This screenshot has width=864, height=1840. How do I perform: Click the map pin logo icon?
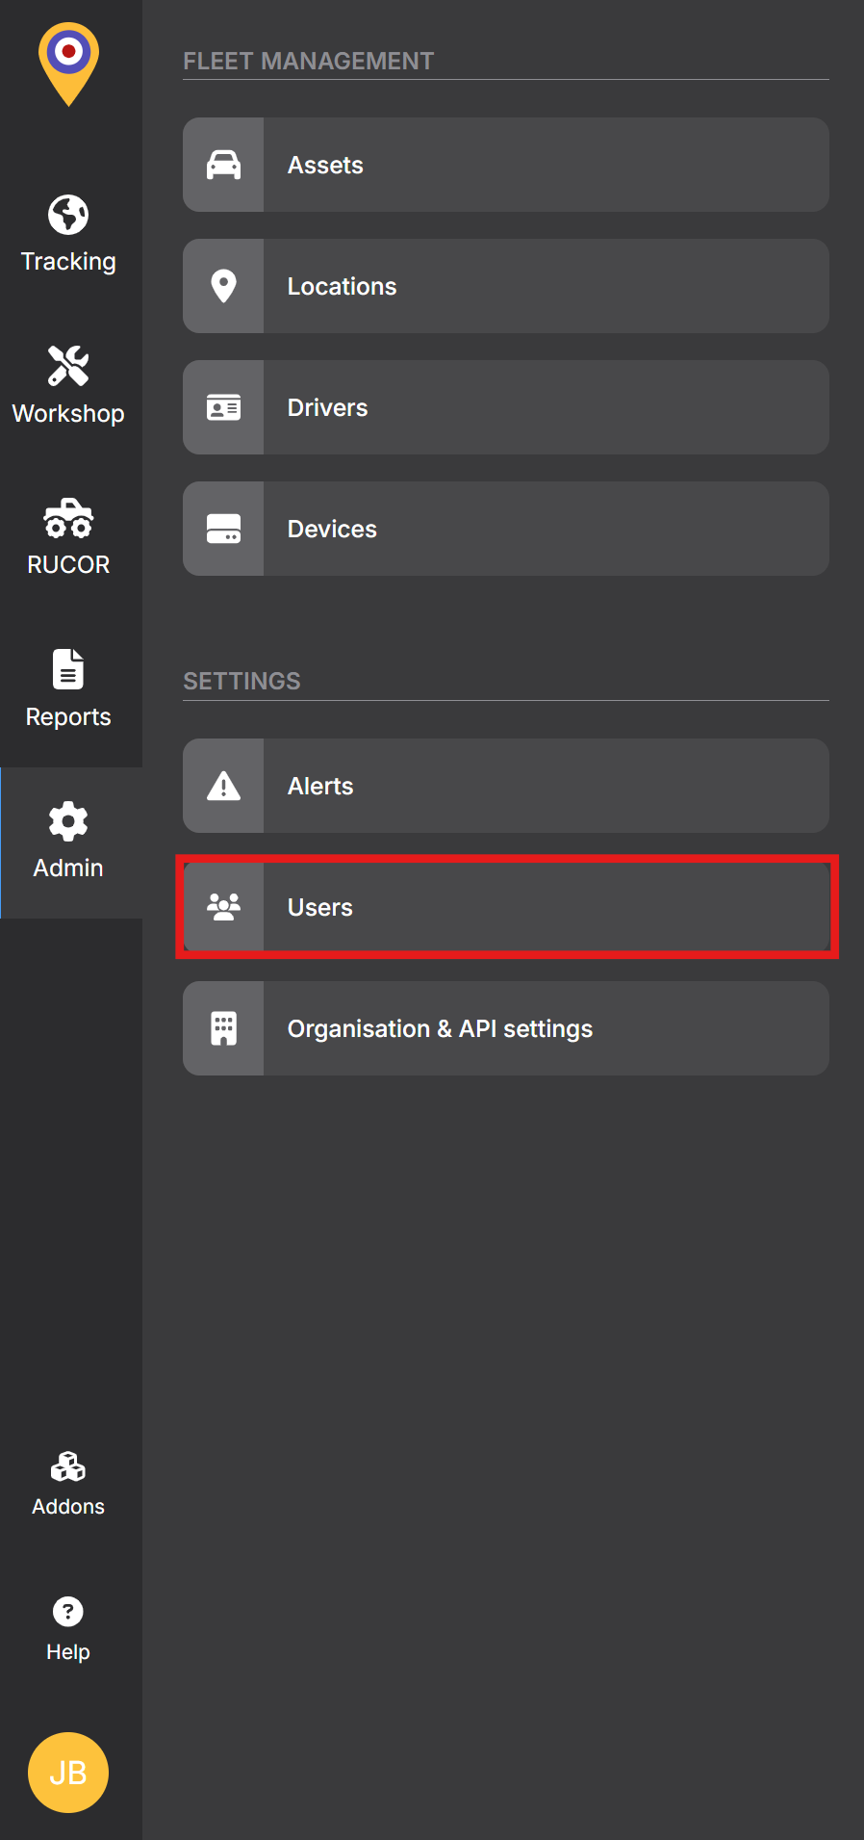[68, 64]
